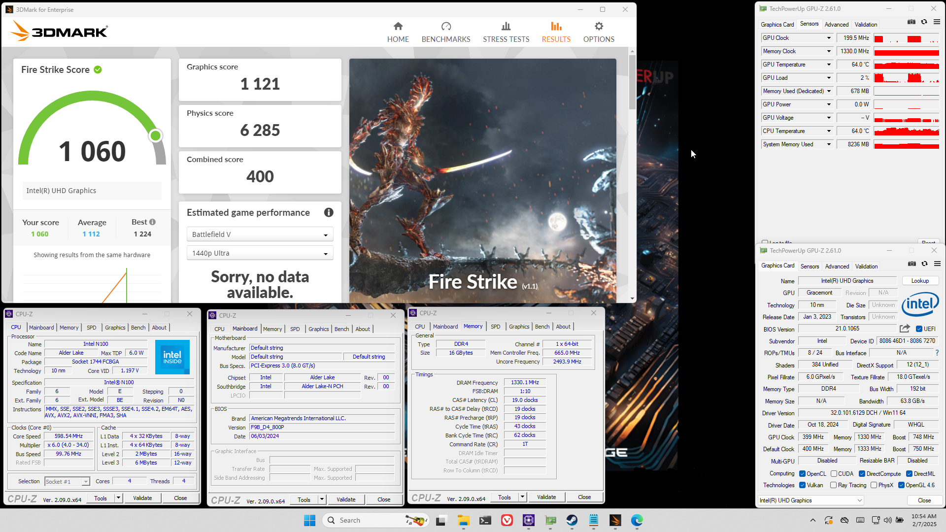
Task: Open the 3DMark HOME page
Action: 398,33
